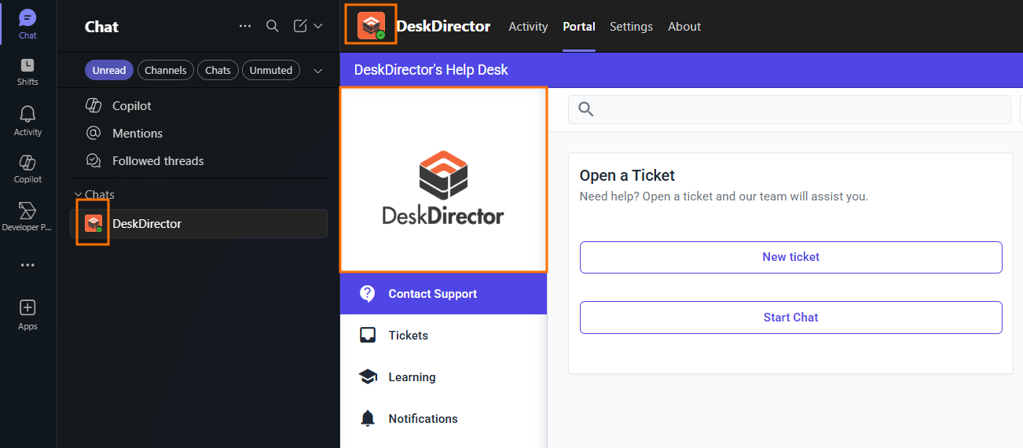Open Developer Portal app in Teams rail
This screenshot has width=1023, height=448.
[27, 216]
